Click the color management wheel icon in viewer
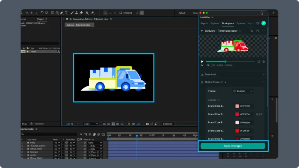The width and height of the screenshot is (299, 168). coord(129,124)
